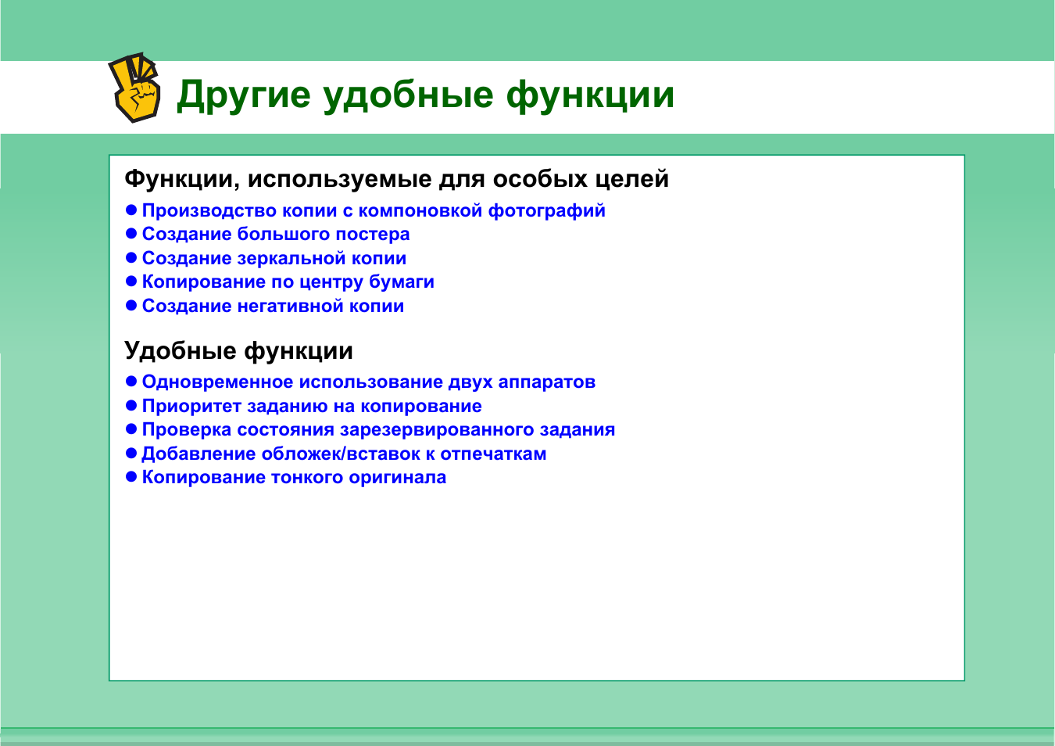Screen dimensions: 1055x746
Task: Open 'Проверка состояния зарезервированного задания' link
Action: tap(378, 429)
